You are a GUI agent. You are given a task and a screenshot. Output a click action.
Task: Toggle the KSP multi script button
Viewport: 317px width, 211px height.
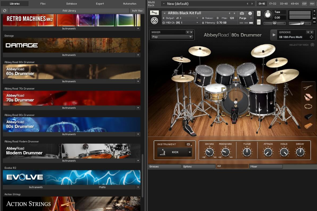(x=304, y=4)
